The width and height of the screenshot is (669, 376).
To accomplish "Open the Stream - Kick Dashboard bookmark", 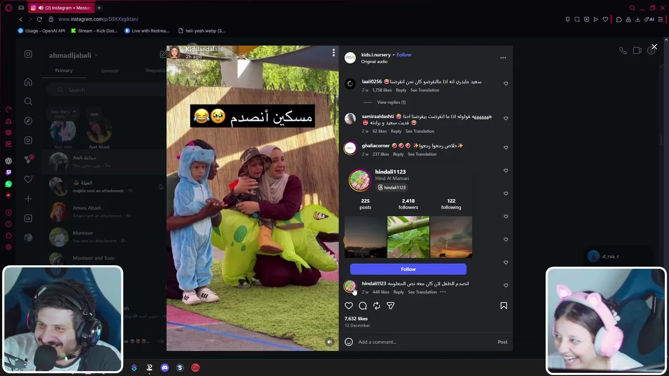I will (94, 31).
